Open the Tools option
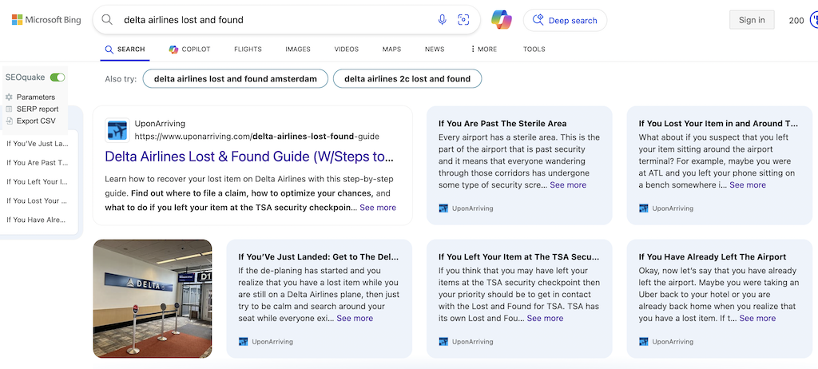Viewport: 818px width, 369px height. 534,49
